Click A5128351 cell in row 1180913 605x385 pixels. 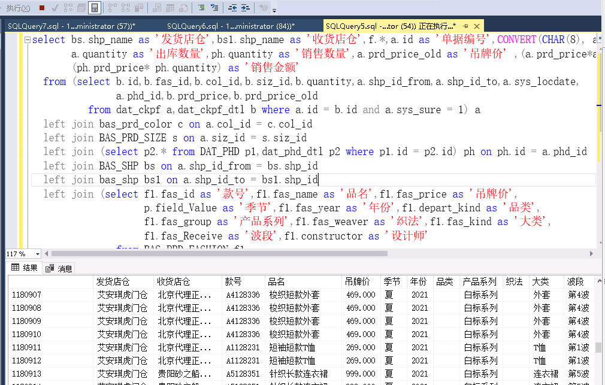coord(243,374)
